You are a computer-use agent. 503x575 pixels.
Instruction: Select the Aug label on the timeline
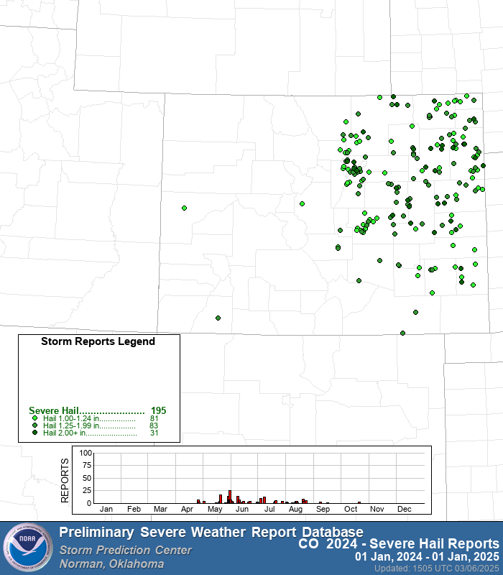[295, 509]
